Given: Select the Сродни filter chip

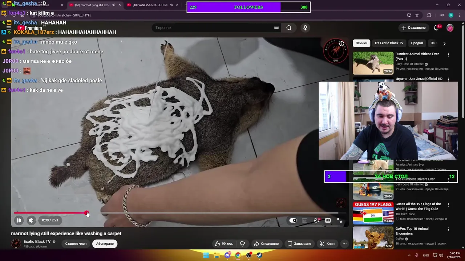Looking at the screenshot, I should click(417, 43).
